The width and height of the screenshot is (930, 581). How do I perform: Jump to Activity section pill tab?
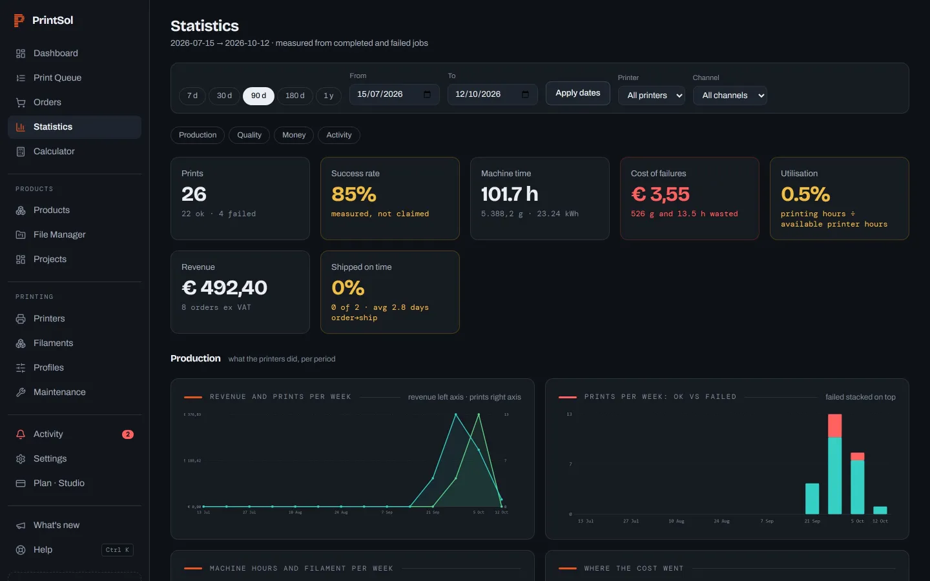[339, 135]
